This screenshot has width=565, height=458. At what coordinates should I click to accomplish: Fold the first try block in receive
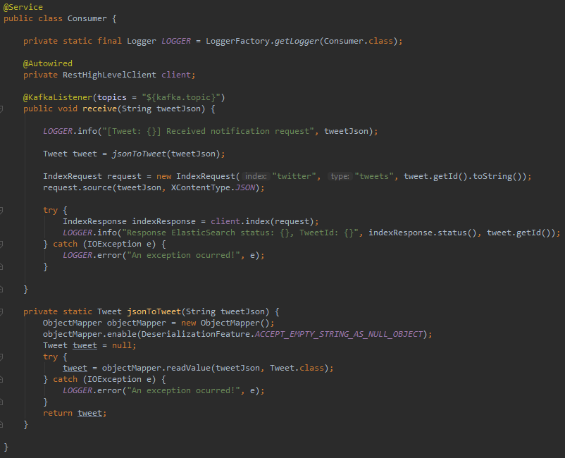1,211
